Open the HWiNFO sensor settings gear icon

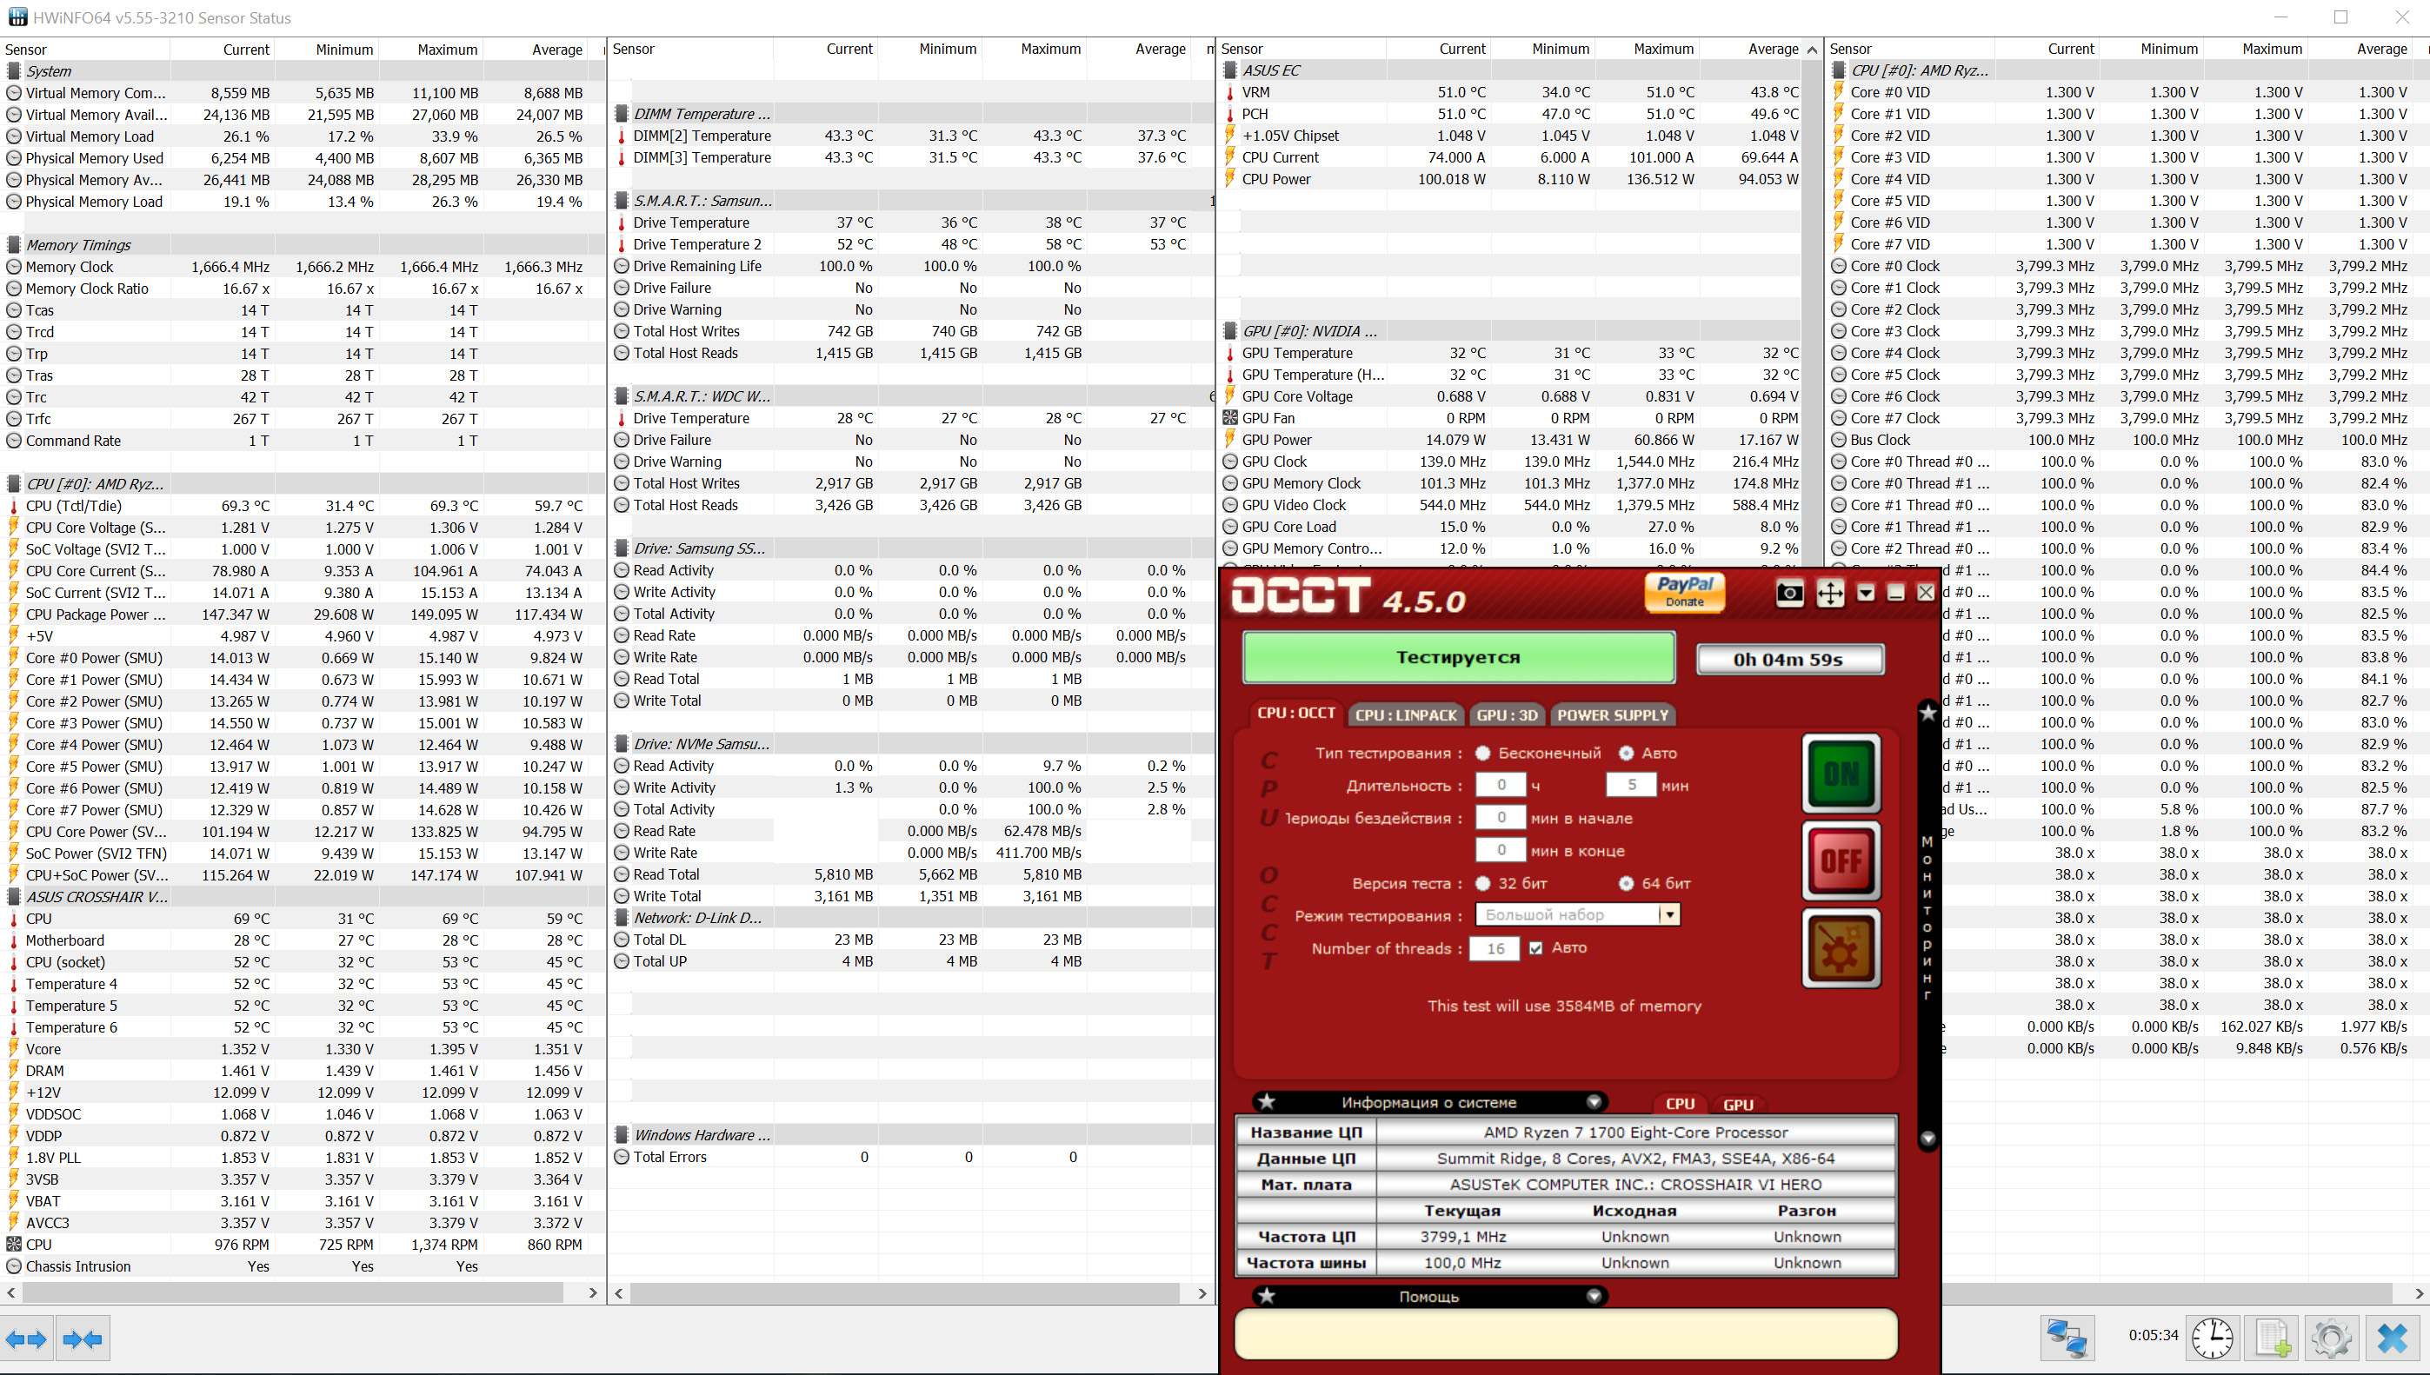2331,1338
